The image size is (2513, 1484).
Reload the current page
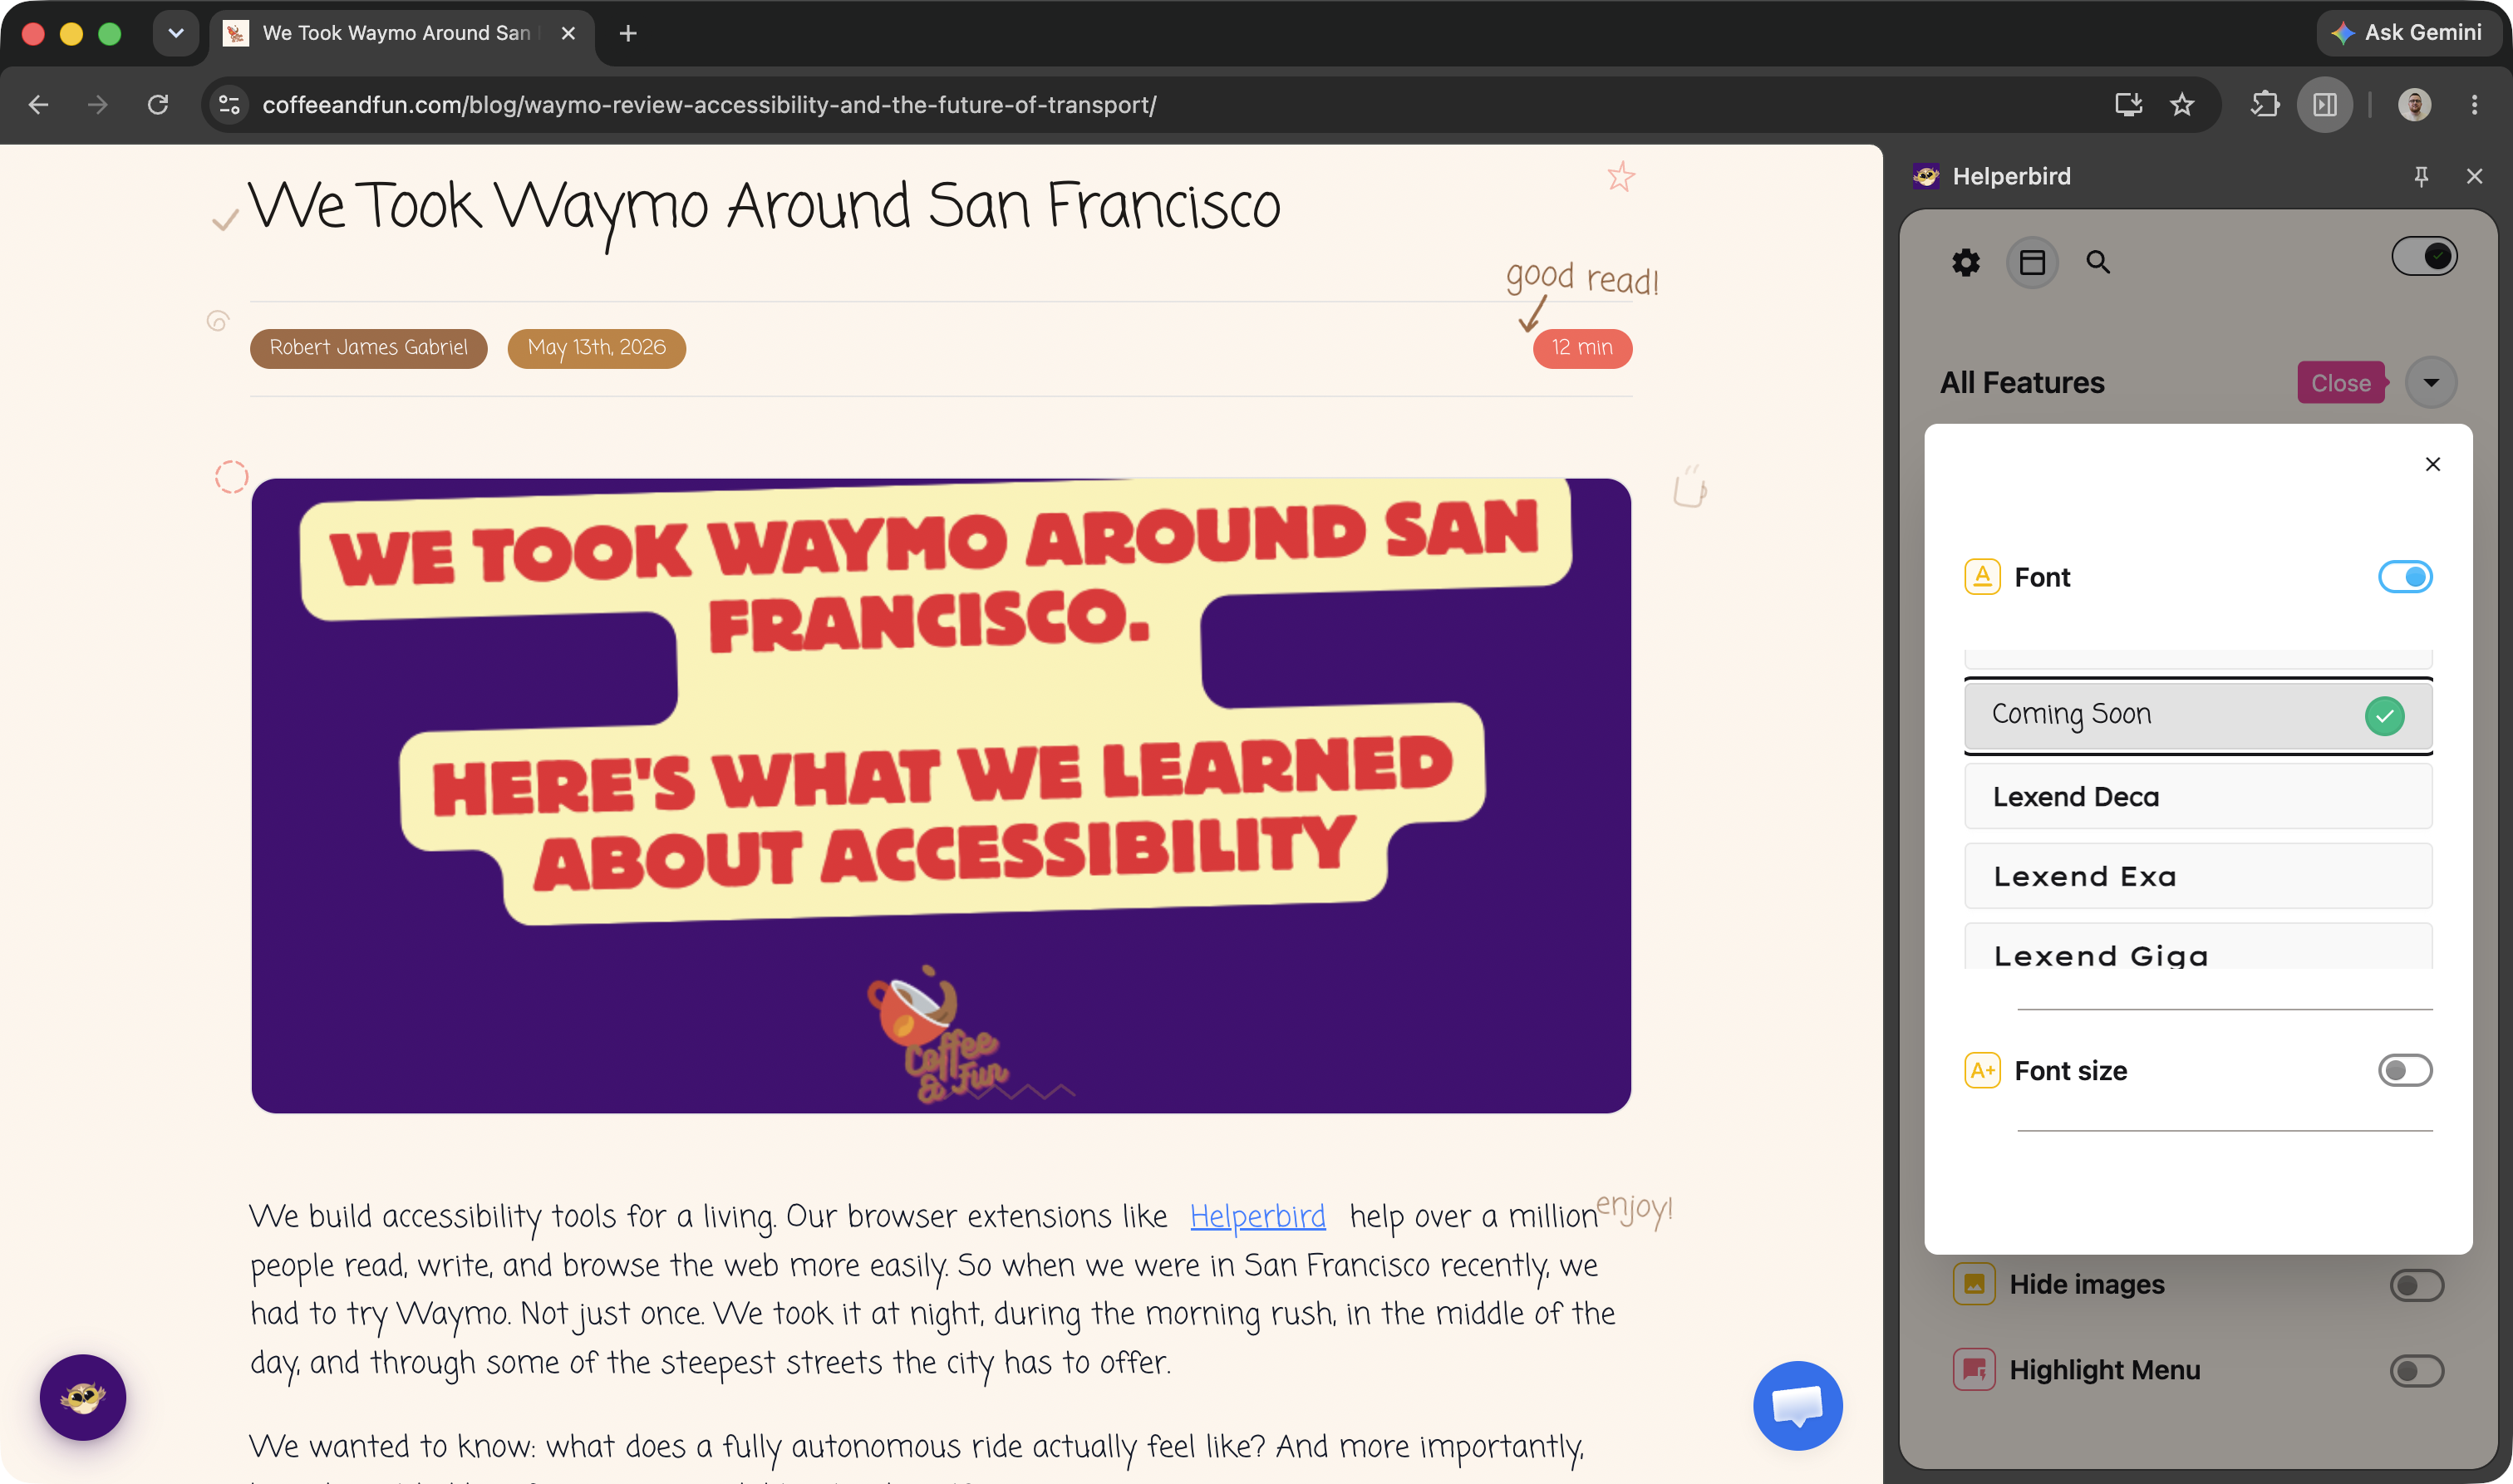point(158,105)
